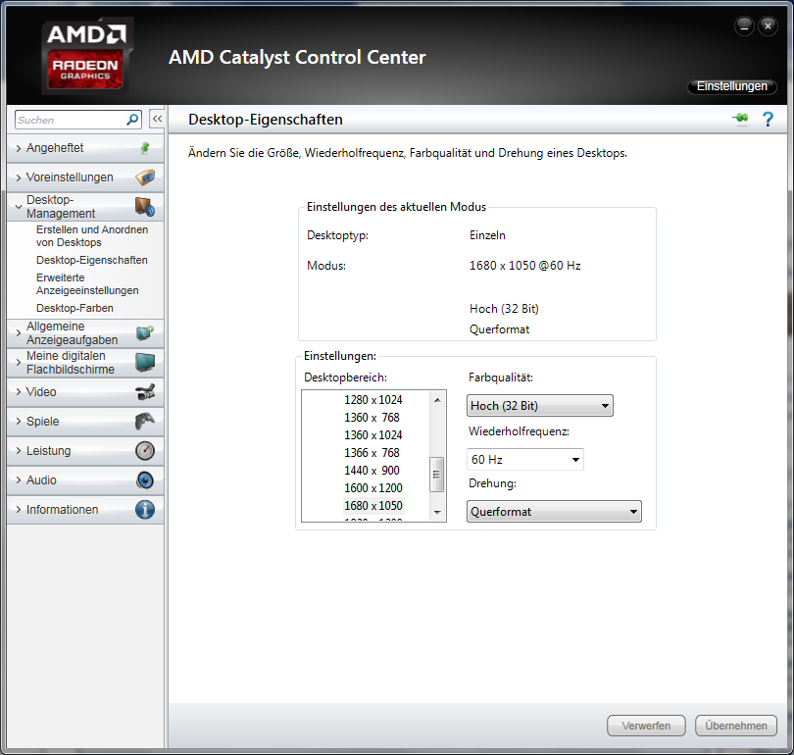Select resolution 1280 x 1024
This screenshot has height=755, width=794.
coord(373,399)
